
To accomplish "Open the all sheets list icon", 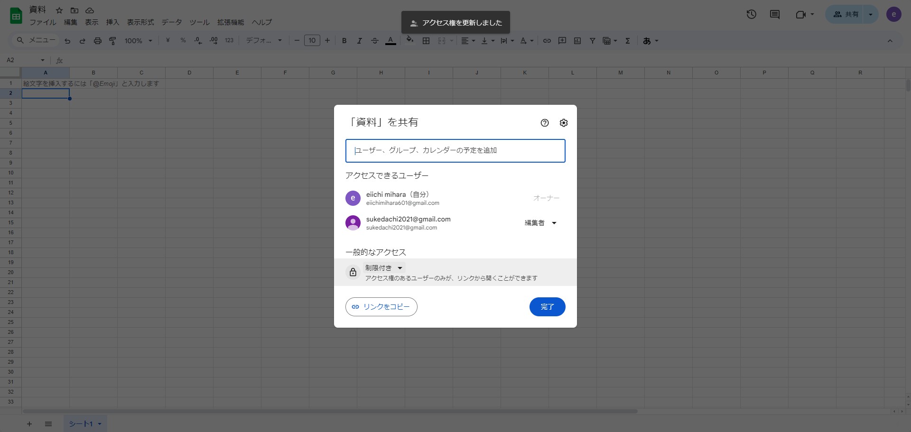I will click(x=48, y=424).
